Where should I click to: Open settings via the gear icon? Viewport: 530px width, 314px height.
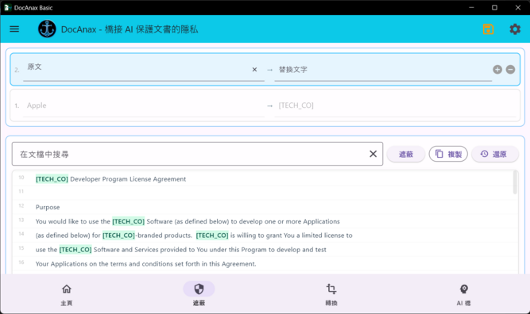point(515,29)
